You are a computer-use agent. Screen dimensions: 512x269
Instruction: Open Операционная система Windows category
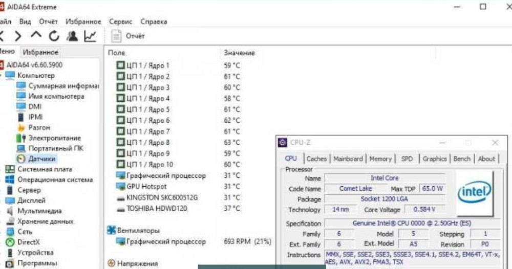(x=55, y=180)
